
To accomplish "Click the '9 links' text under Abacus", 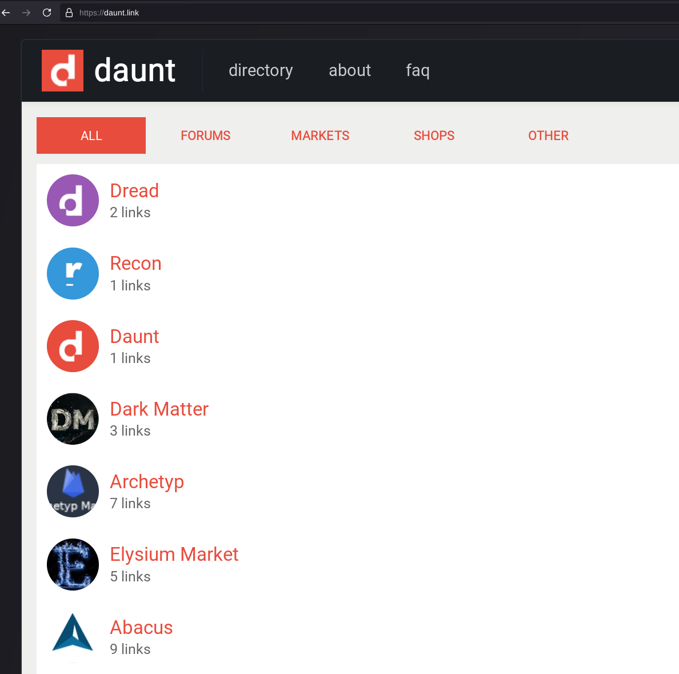I will (130, 649).
